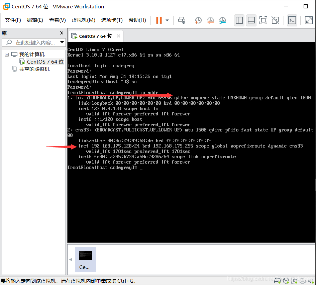The height and width of the screenshot is (285, 316).
Task: Open the 帮助(H) menu
Action: coord(137,20)
